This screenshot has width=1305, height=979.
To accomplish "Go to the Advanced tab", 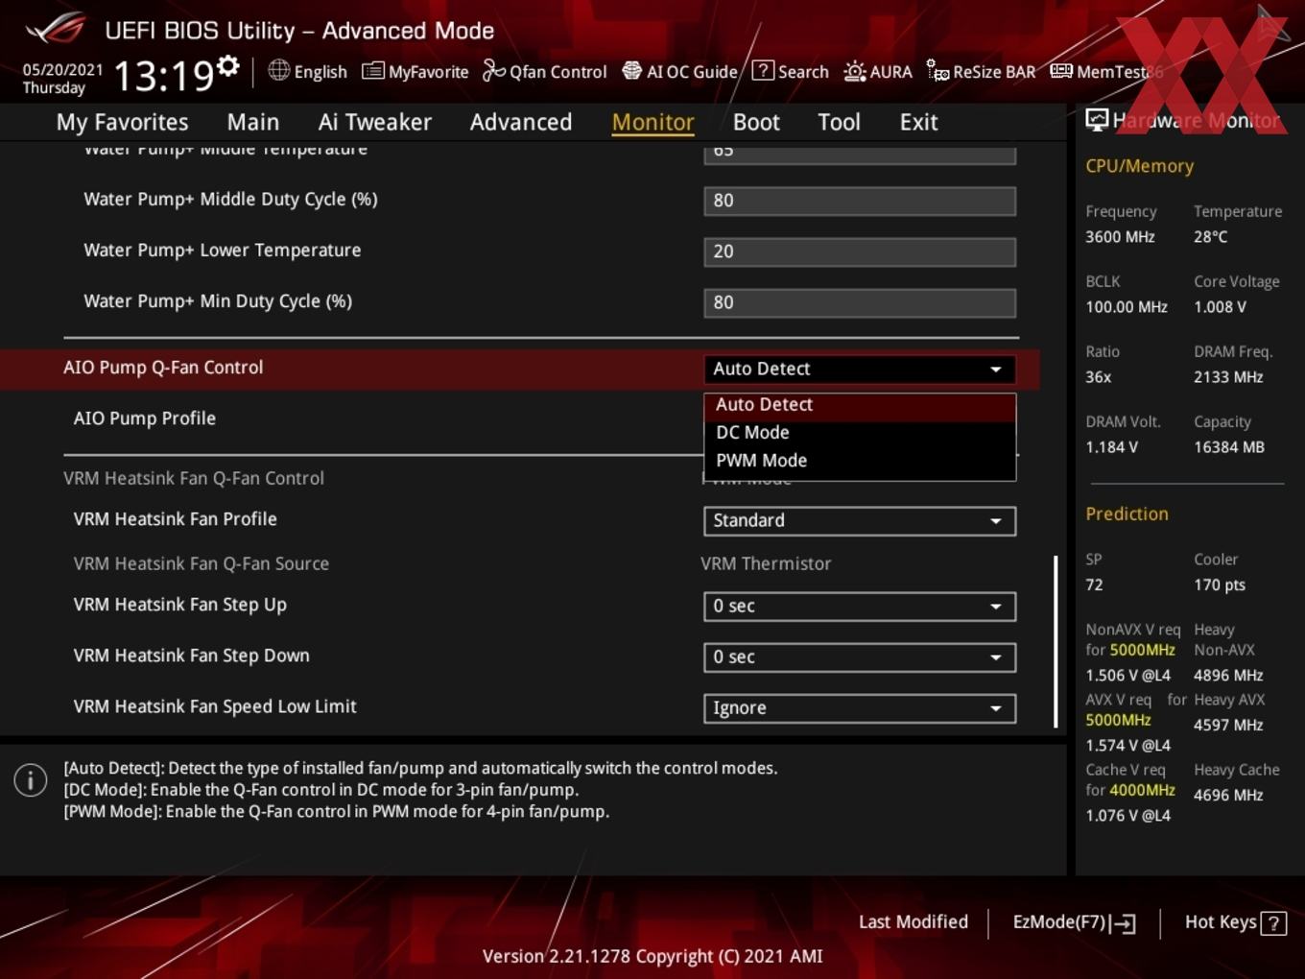I will (x=521, y=122).
